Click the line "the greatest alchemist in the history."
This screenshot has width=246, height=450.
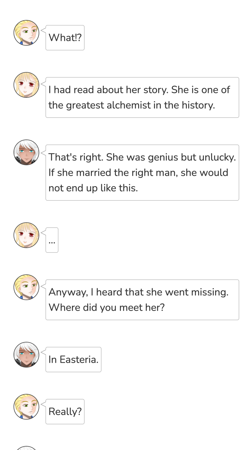click(132, 105)
